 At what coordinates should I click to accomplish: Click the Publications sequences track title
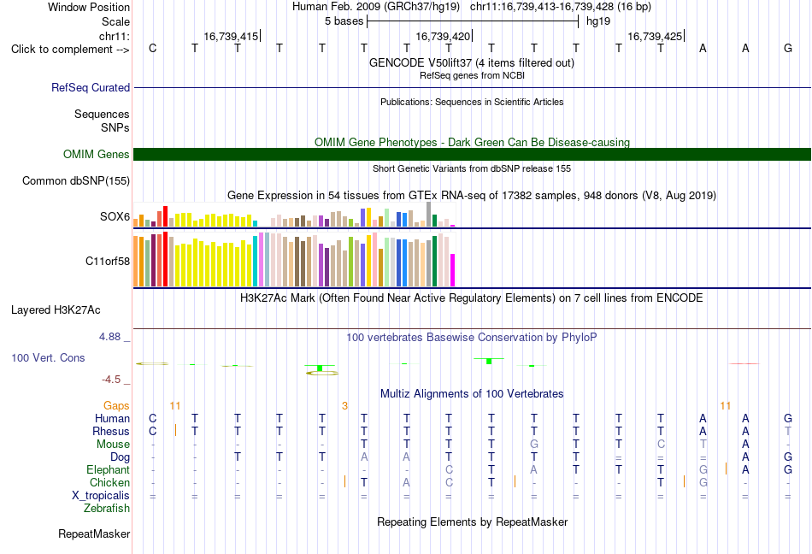pos(472,102)
